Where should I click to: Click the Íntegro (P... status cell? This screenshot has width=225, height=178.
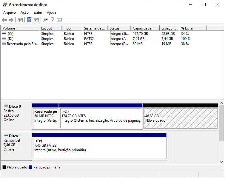(119, 44)
